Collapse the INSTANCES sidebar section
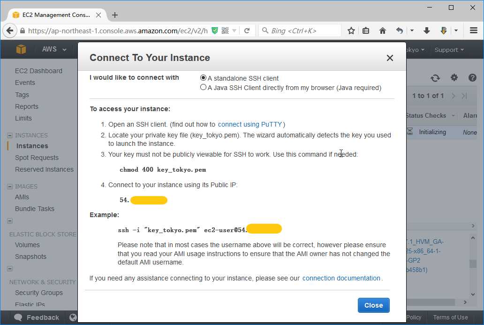The width and height of the screenshot is (484, 325). (10, 135)
